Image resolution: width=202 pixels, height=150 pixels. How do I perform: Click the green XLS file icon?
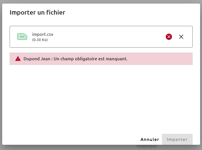tap(22, 37)
